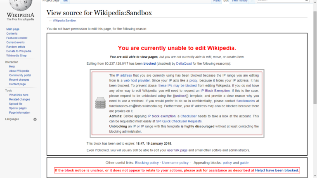Switch to the Talk tab
The width and height of the screenshot is (317, 178).
click(x=65, y=1)
